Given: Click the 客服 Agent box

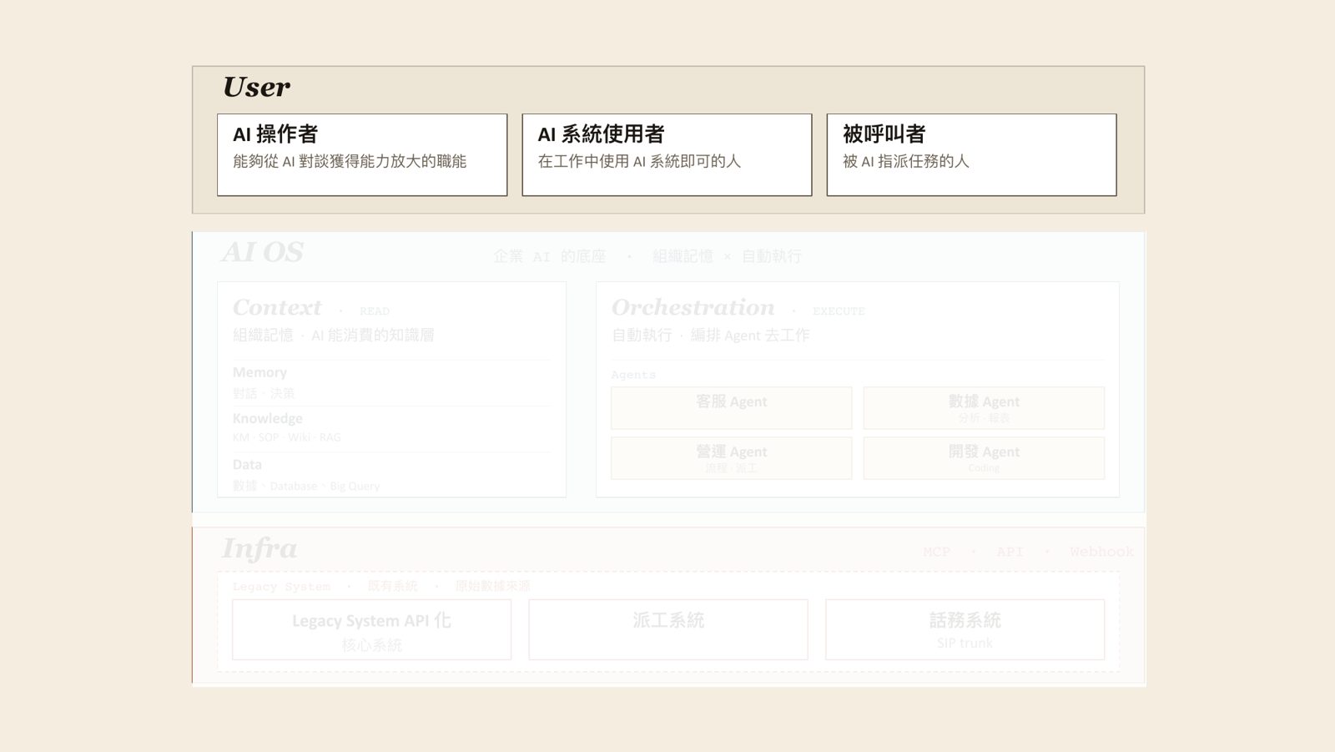Looking at the screenshot, I should pos(731,408).
